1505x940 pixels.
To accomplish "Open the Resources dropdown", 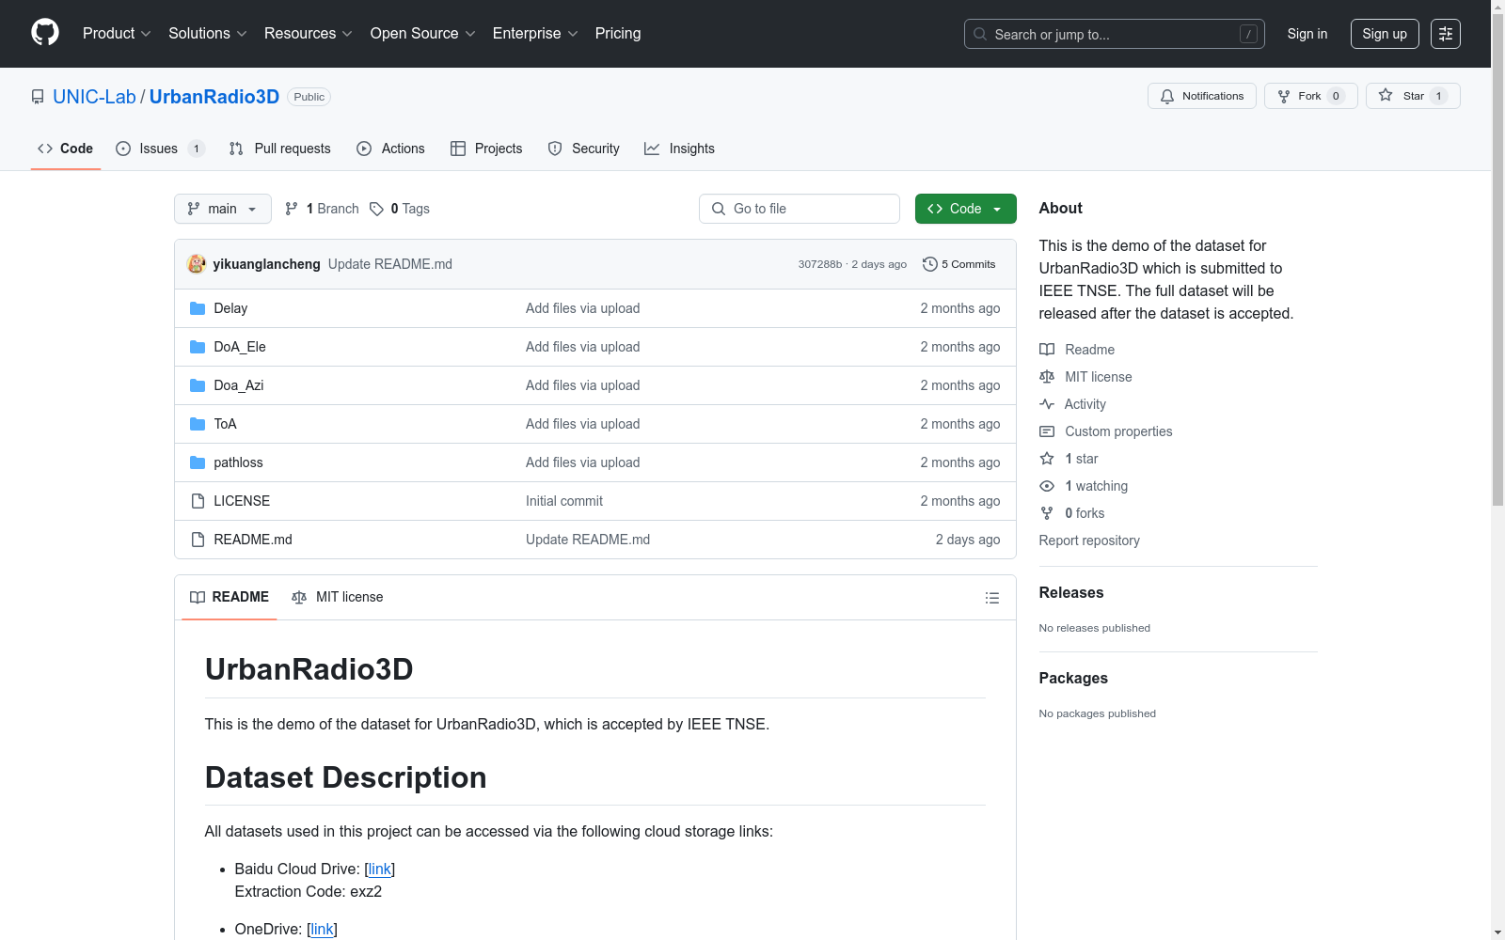I will pyautogui.click(x=309, y=33).
